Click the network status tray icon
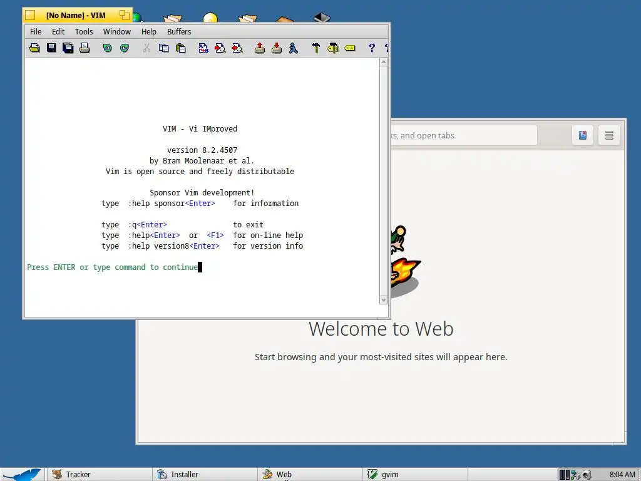The height and width of the screenshot is (481, 641). (x=576, y=475)
